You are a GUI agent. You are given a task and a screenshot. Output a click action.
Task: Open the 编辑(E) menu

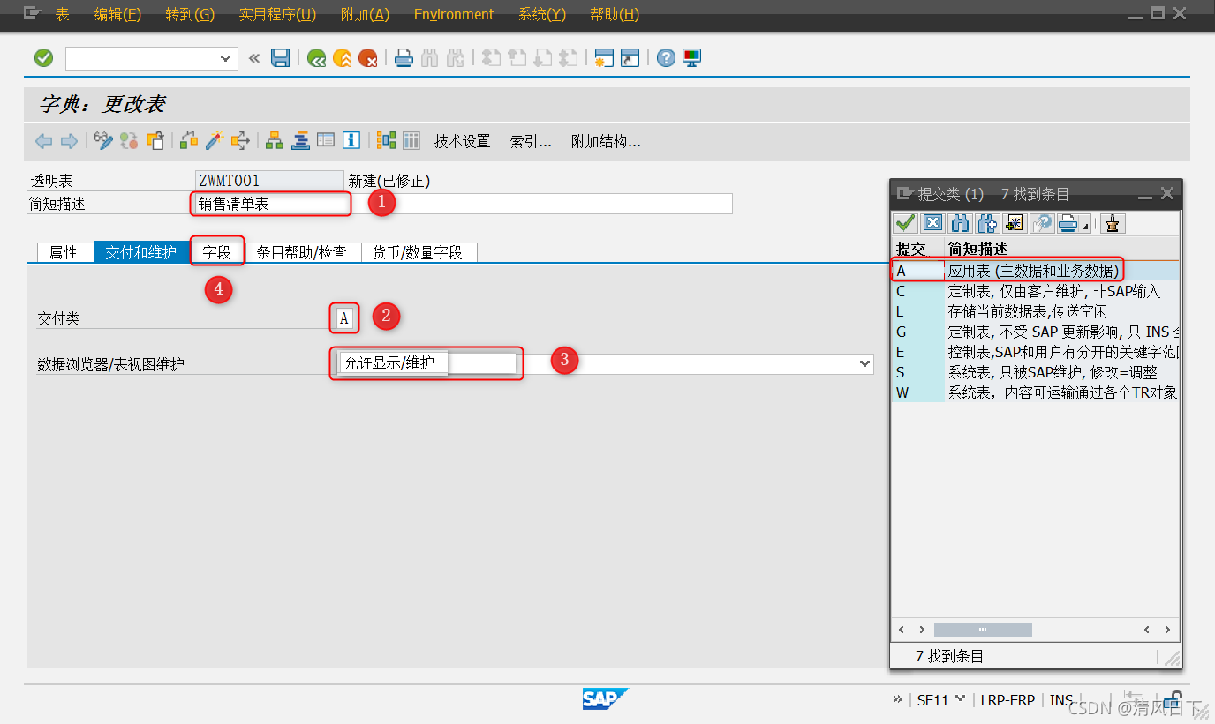[x=117, y=14]
